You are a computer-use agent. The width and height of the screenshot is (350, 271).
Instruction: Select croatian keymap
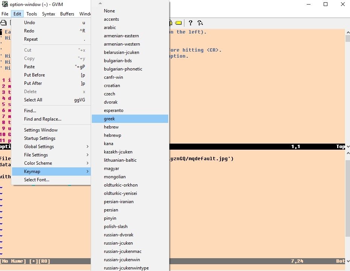tap(130, 86)
